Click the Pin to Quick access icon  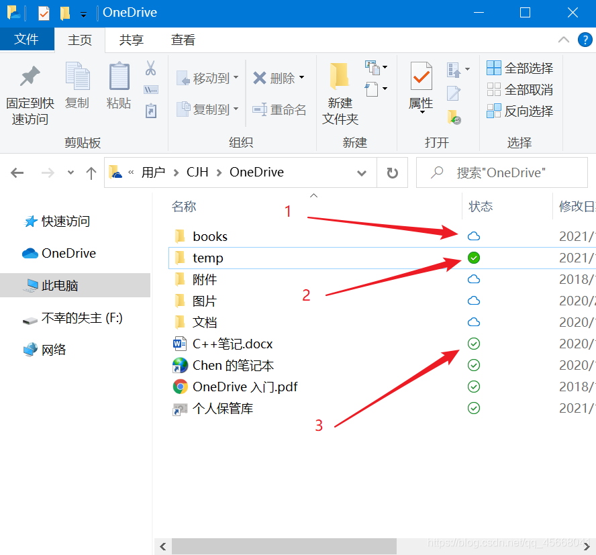[30, 76]
